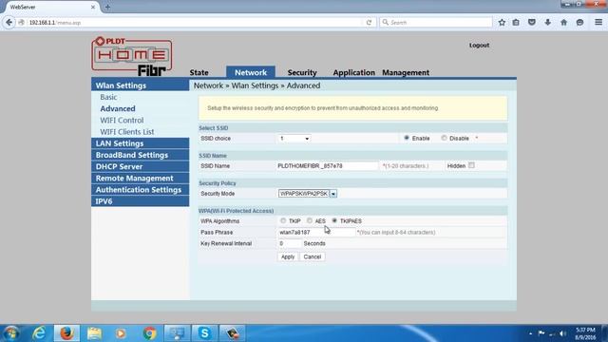
Task: Open the Firefox hamburger menu
Action: [598, 23]
